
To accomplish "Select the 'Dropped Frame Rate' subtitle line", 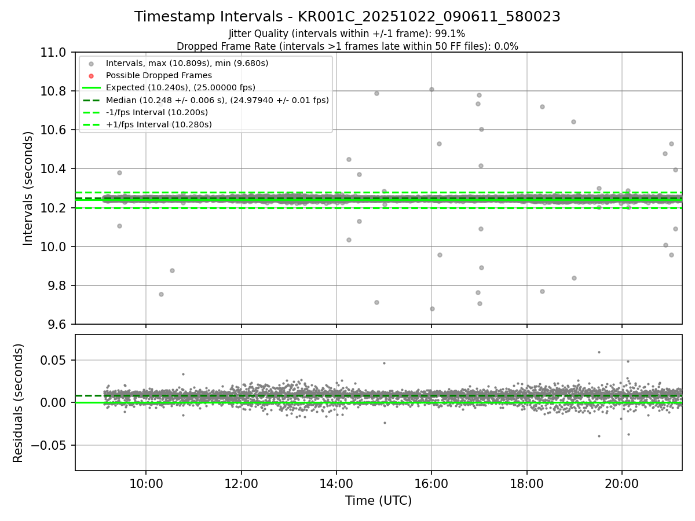I will click(x=348, y=46).
